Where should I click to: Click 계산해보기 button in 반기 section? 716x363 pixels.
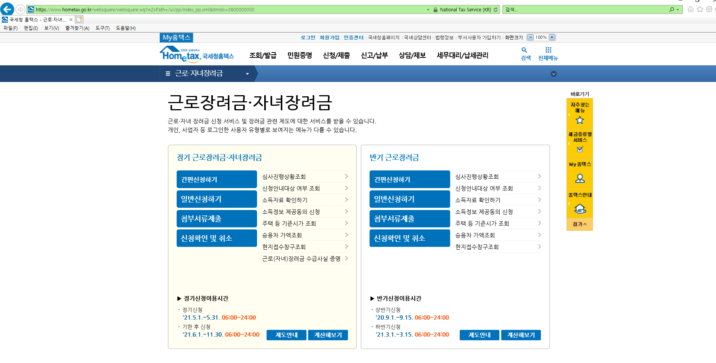pos(521,335)
